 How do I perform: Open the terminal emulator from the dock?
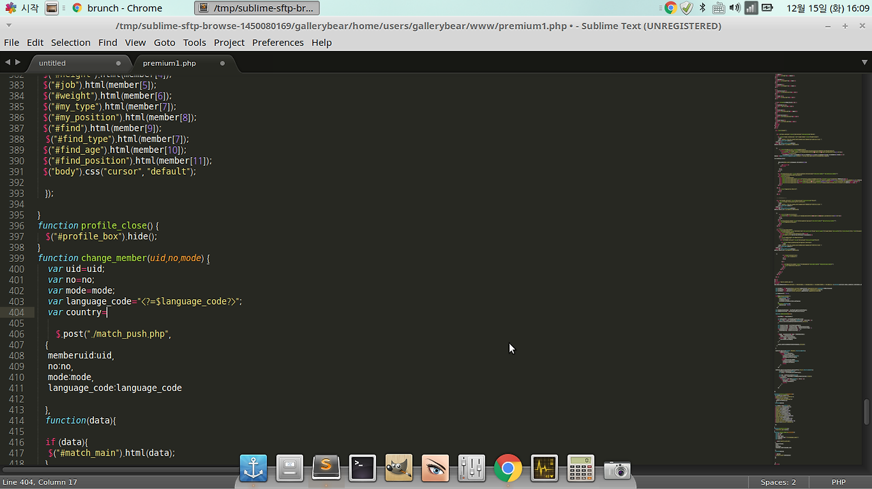(362, 468)
